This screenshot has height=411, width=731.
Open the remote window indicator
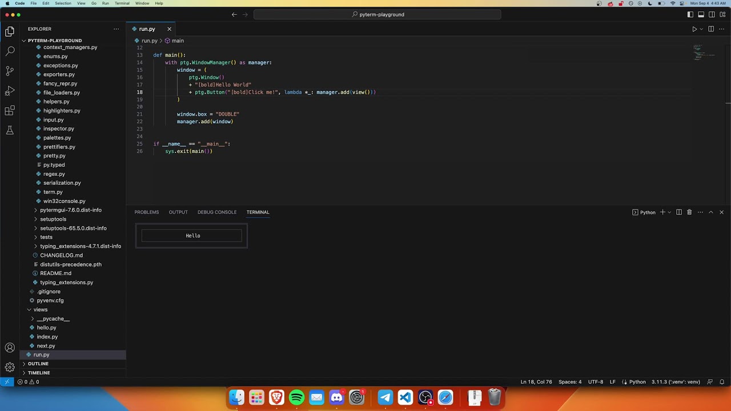[x=7, y=382]
